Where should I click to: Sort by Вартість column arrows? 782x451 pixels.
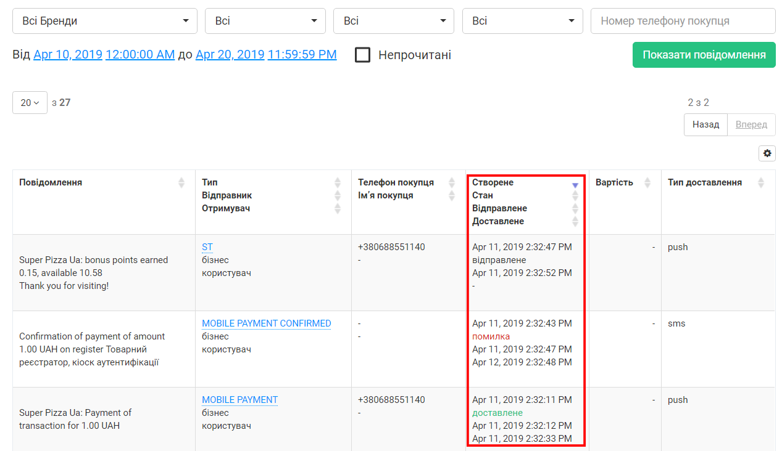pos(647,182)
